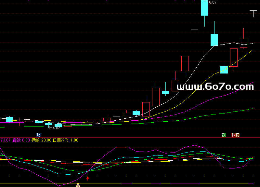Click the green 跌 marker icon
260x187 pixels.
(224, 135)
